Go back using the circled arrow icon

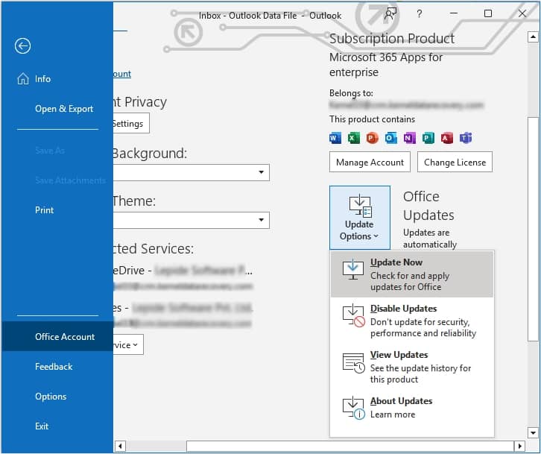[x=23, y=46]
